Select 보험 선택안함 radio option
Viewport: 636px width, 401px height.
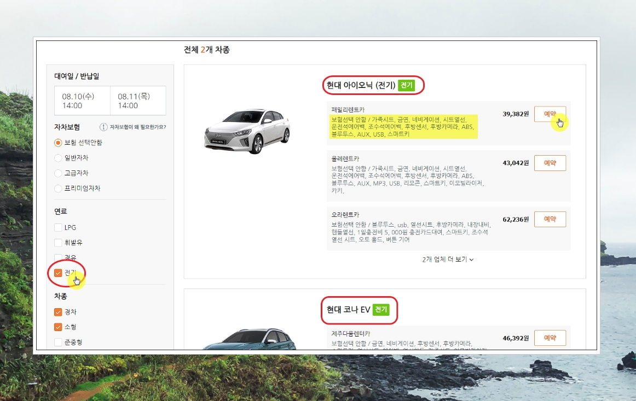click(x=58, y=143)
